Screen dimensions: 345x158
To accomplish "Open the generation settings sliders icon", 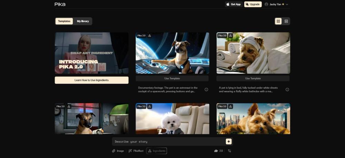I will point(229,151).
